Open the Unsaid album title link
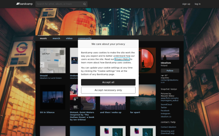This screenshot has width=219, height=136. (x=44, y=76)
